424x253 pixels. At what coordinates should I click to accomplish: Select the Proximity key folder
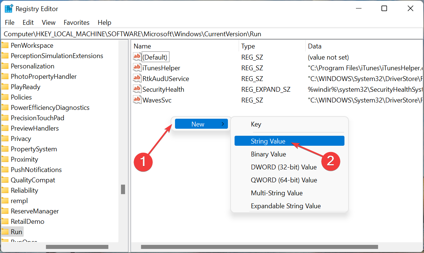[x=24, y=159]
